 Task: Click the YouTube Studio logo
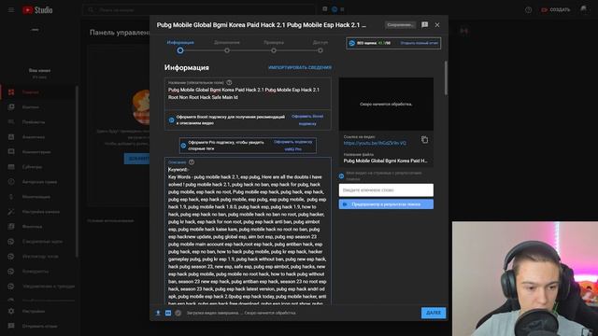[37, 10]
